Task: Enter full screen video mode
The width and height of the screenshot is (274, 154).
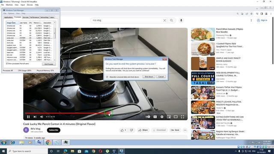Action: [x=182, y=117]
